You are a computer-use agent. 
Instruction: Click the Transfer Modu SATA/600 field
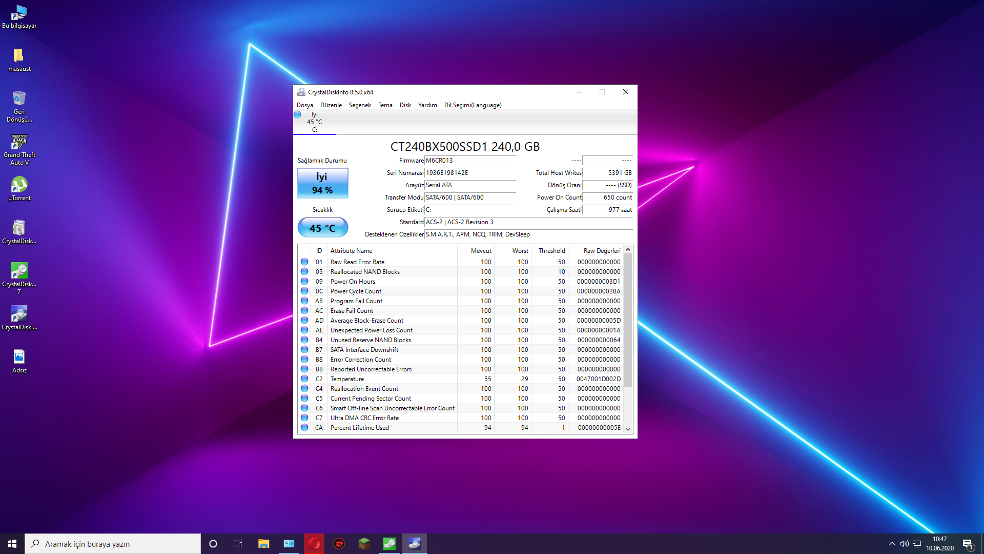click(470, 197)
